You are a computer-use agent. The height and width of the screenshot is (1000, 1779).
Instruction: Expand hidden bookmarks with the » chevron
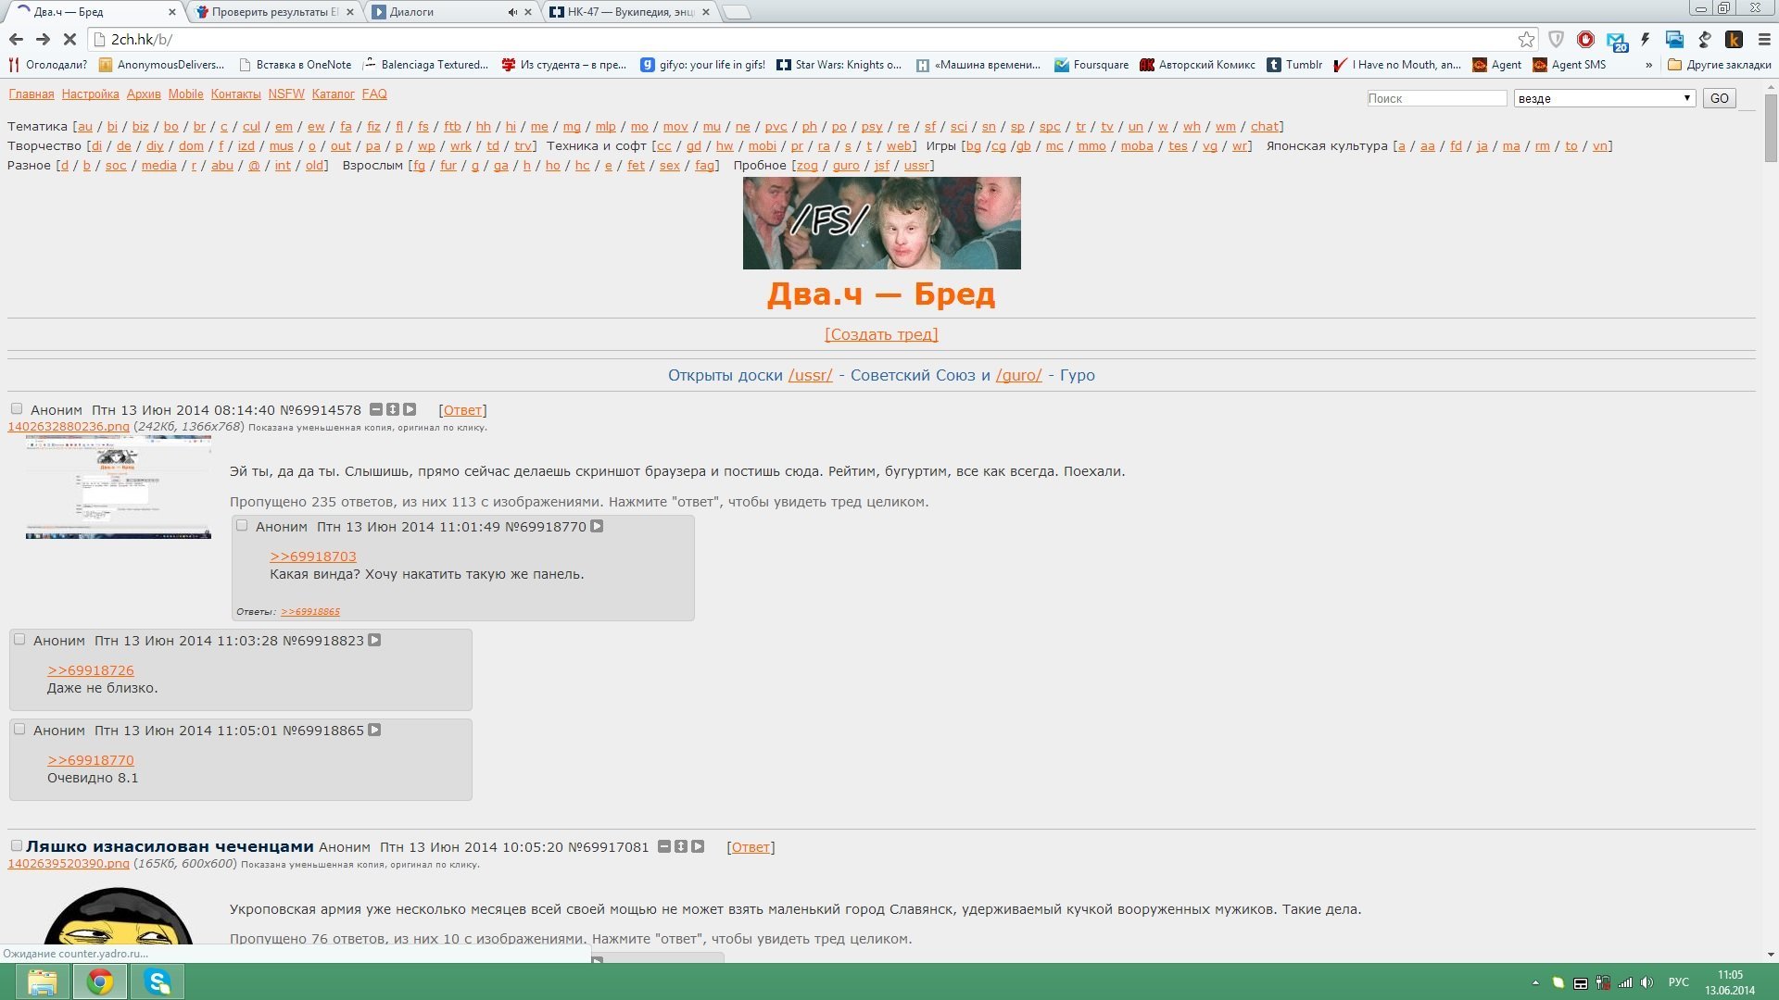[x=1648, y=65]
